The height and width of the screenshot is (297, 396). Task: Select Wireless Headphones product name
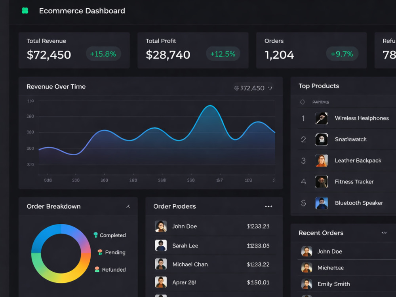(362, 118)
